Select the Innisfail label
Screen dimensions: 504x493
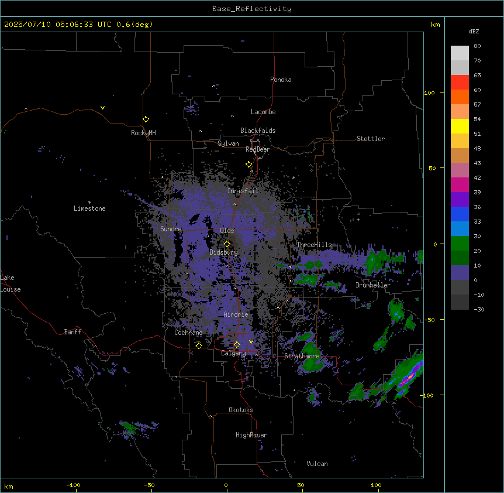click(243, 191)
